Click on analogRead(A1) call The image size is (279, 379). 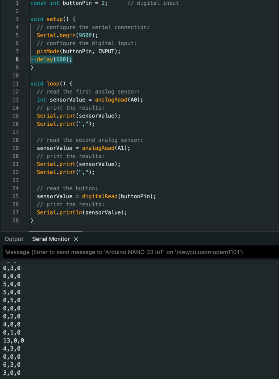coord(106,148)
